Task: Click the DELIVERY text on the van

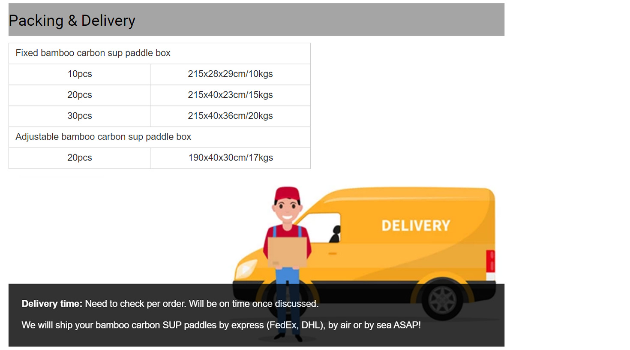Action: tap(416, 226)
